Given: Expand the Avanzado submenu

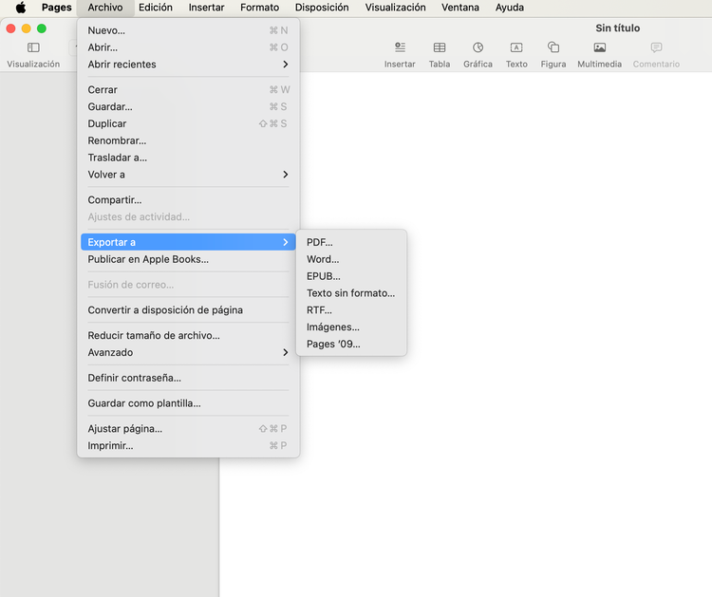Looking at the screenshot, I should pyautogui.click(x=188, y=352).
